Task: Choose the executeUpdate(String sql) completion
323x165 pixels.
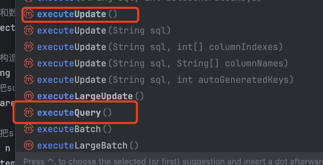Action: [169, 30]
